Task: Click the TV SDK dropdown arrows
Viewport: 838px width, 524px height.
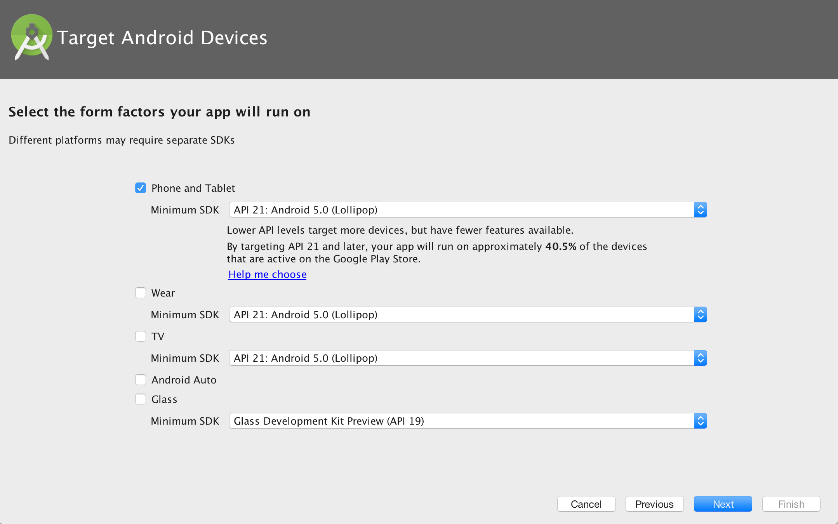Action: (x=701, y=358)
